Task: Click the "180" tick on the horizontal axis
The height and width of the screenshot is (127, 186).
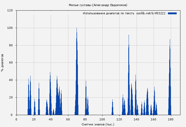Action: click(x=171, y=119)
